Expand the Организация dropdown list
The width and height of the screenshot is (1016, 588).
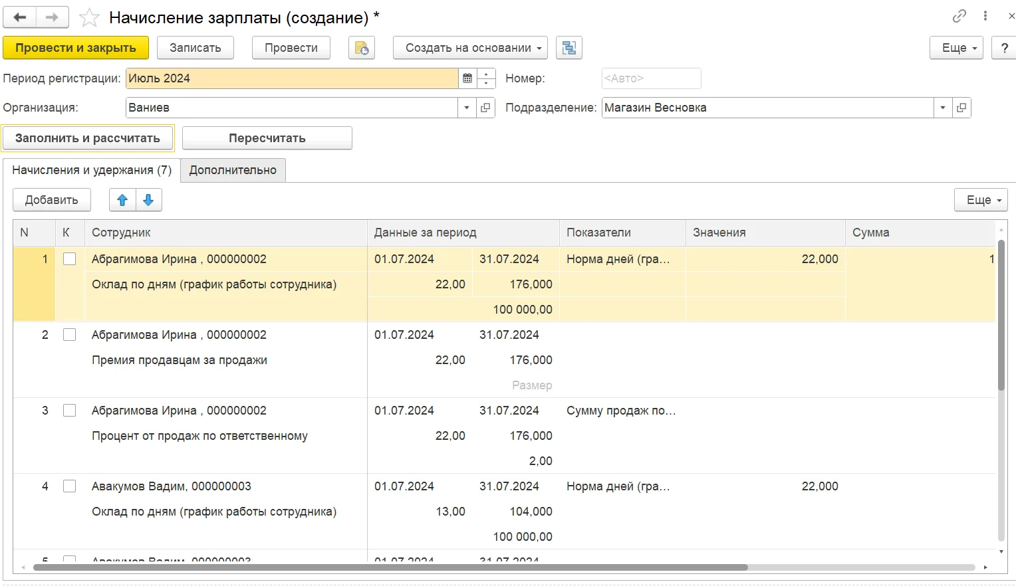pyautogui.click(x=467, y=108)
